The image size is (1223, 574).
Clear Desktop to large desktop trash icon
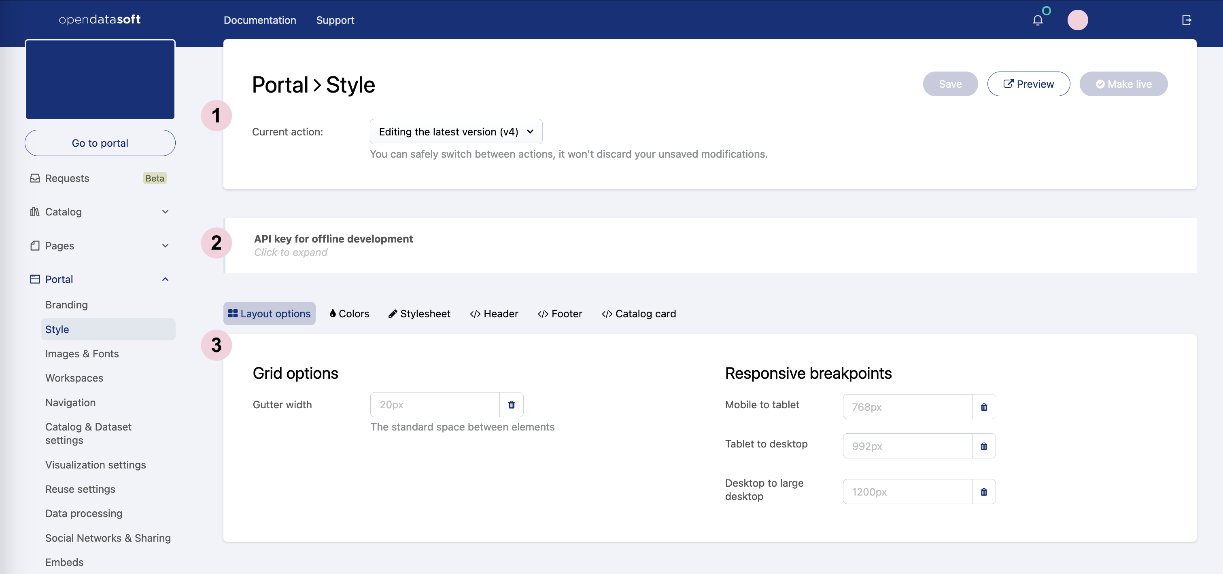pyautogui.click(x=984, y=492)
